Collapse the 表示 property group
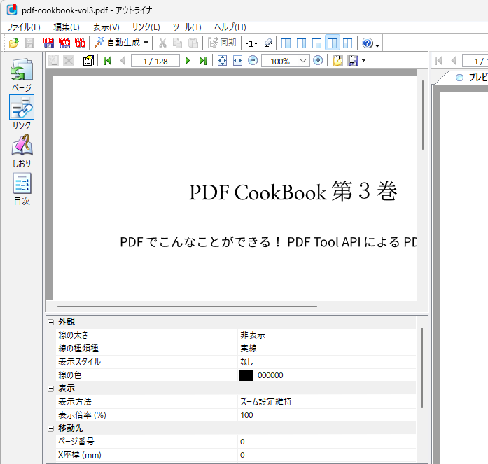This screenshot has width=488, height=464. (x=50, y=388)
